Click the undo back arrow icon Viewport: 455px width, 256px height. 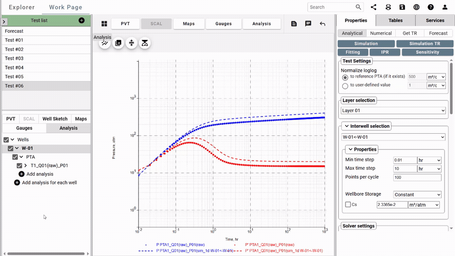coord(322,24)
